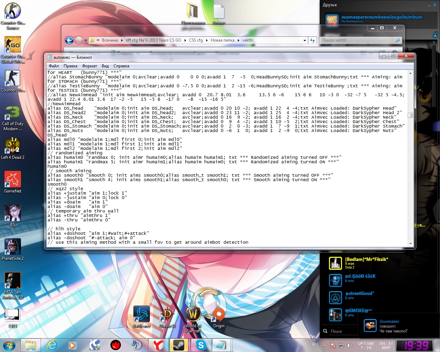440x352 pixels.
Task: Select friend [Bedlam]*Mr*Fiksik* in Steam list
Action: pyautogui.click(x=378, y=263)
